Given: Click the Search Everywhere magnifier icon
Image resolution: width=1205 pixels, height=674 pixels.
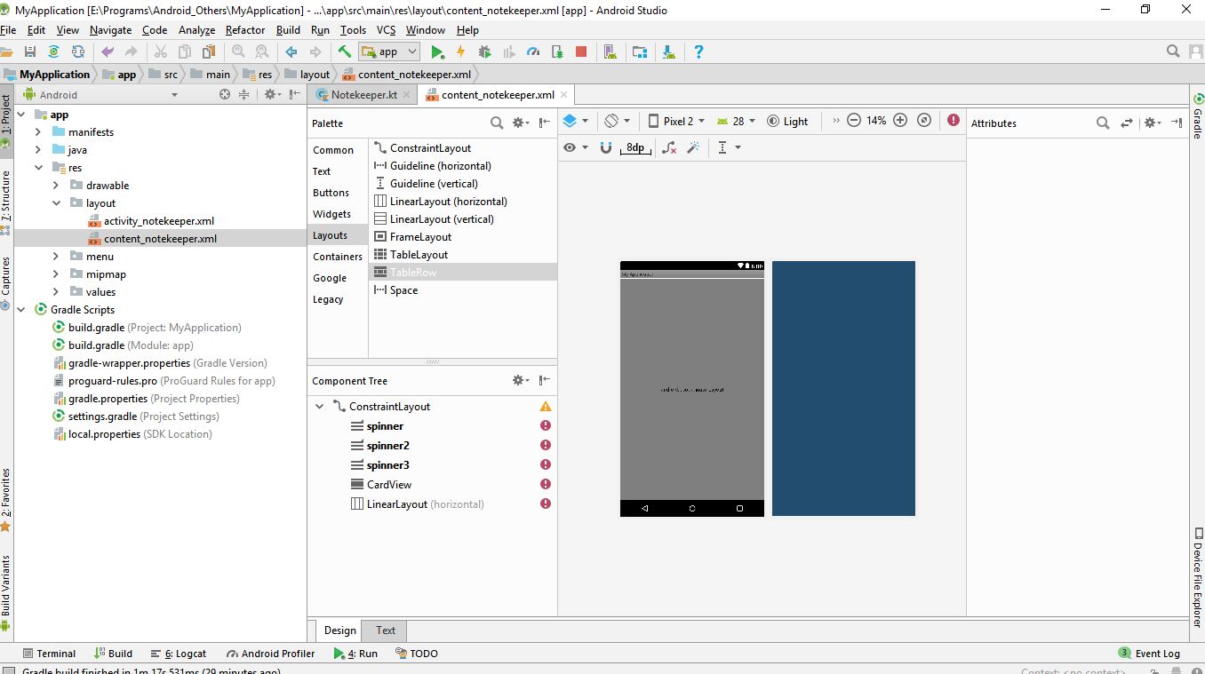Looking at the screenshot, I should (x=1174, y=52).
